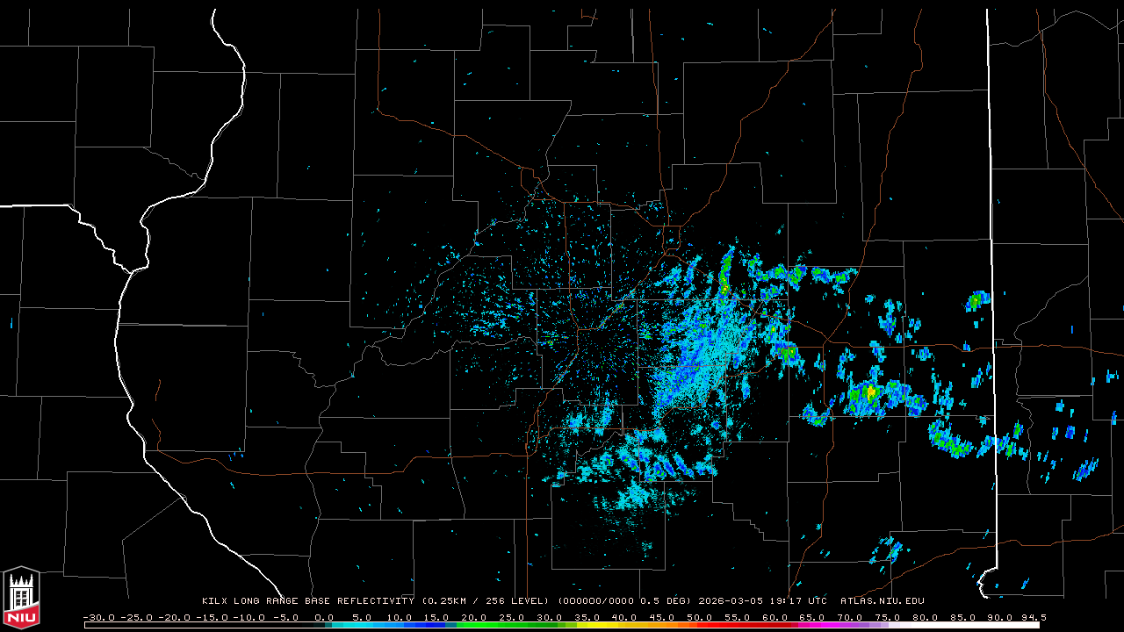Click the reflectivity color scale bar
The height and width of the screenshot is (632, 1124).
[x=562, y=625]
